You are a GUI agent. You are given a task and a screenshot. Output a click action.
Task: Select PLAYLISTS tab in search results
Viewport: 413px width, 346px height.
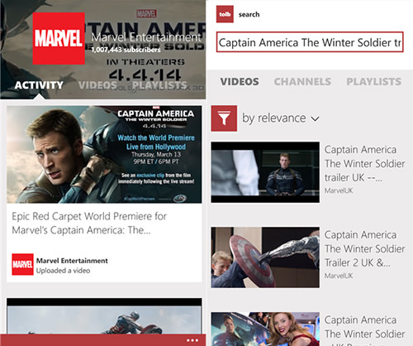click(x=373, y=82)
